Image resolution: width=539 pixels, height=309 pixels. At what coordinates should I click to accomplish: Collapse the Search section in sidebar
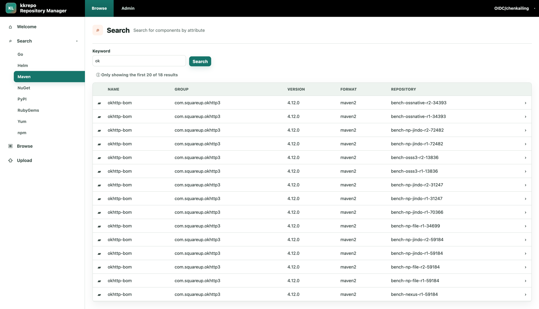(x=77, y=41)
